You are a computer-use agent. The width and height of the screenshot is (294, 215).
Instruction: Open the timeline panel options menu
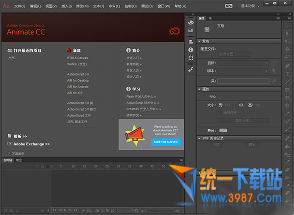[x=181, y=160]
